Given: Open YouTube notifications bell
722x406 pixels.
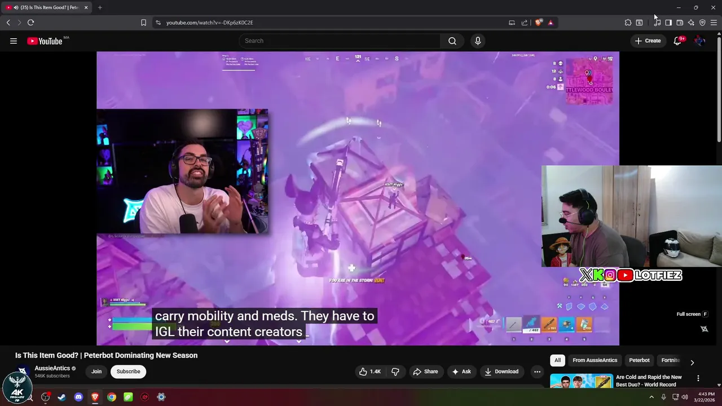Looking at the screenshot, I should (x=677, y=41).
